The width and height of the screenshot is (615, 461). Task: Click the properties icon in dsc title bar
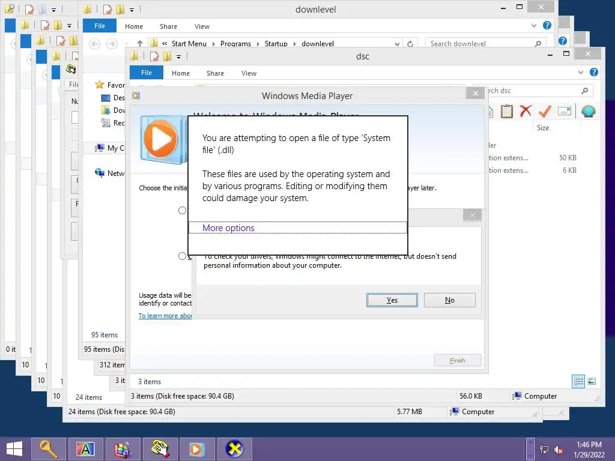tap(154, 56)
